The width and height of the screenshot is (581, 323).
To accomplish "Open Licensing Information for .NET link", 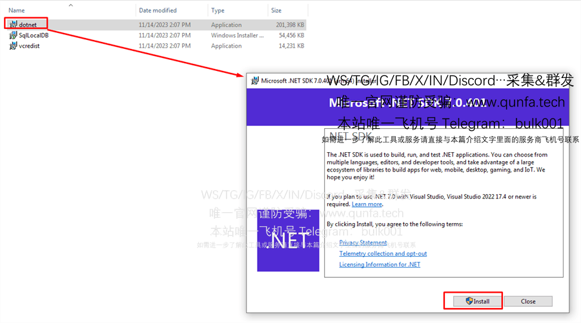I will [380, 264].
